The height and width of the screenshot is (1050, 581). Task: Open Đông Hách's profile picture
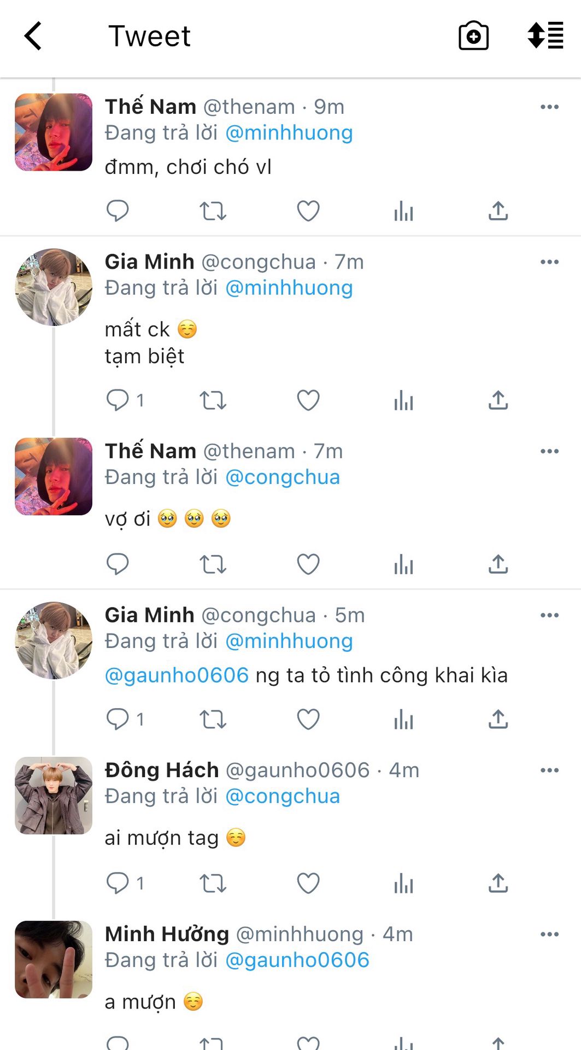click(x=54, y=795)
